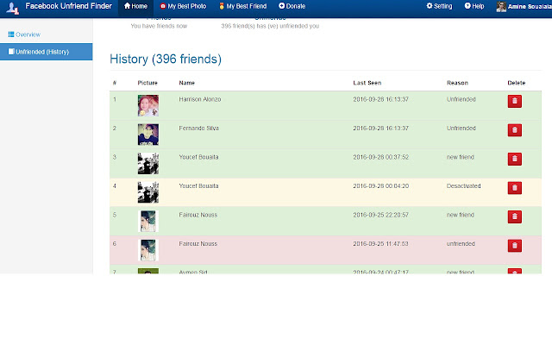Click You have friends now text
552x345 pixels.
159,26
